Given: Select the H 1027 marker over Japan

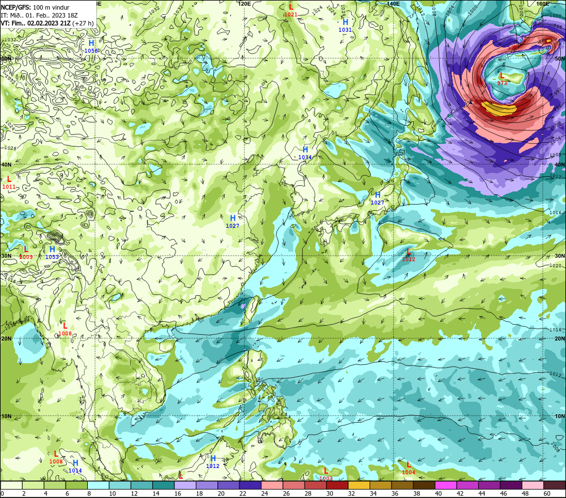Looking at the screenshot, I should click(x=378, y=199).
